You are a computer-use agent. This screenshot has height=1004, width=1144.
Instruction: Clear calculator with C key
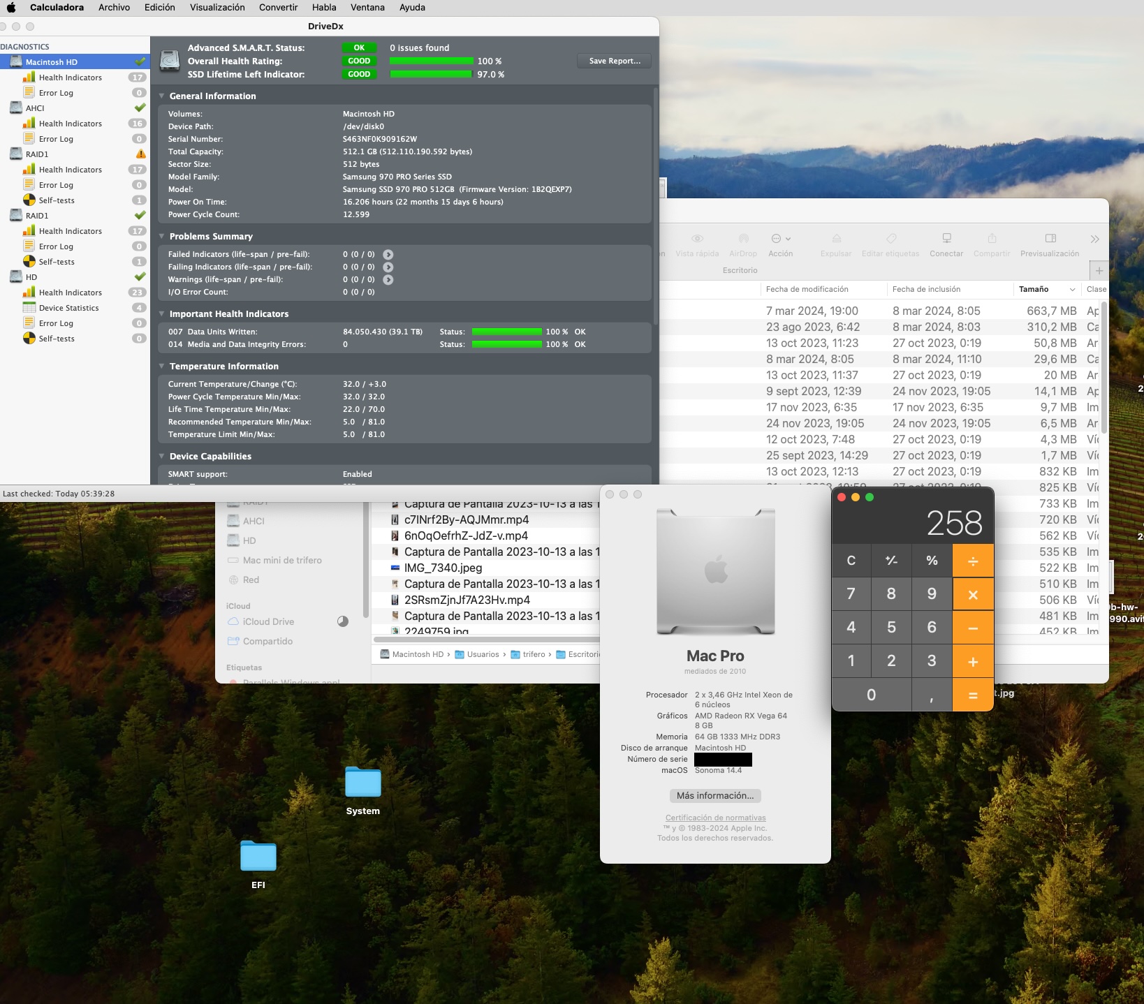point(851,561)
